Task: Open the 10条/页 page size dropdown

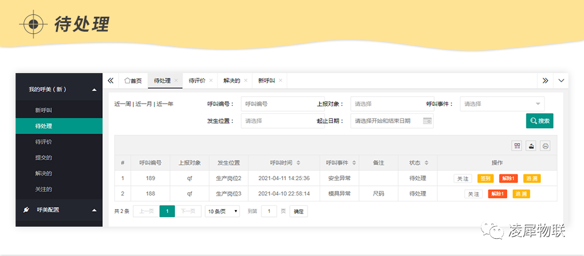Action: [222, 211]
